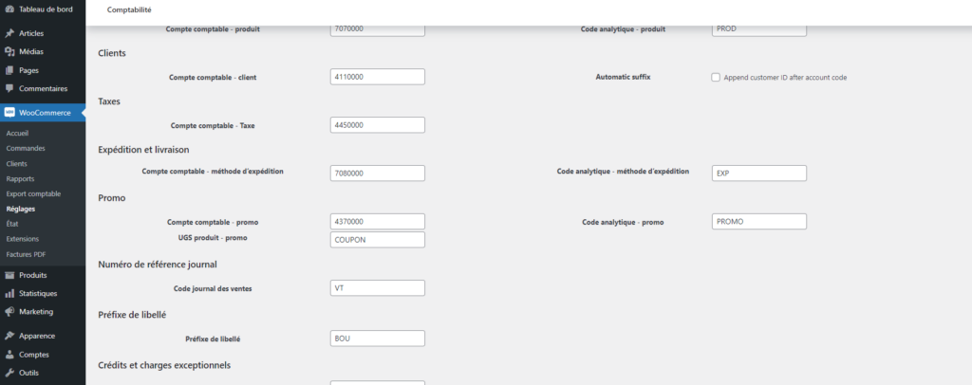Open the Produits box icon

[x=9, y=275]
